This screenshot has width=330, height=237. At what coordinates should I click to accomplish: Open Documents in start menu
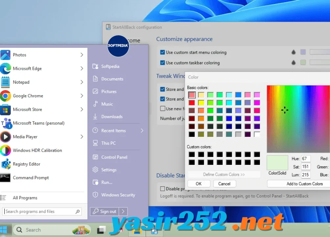click(x=112, y=79)
